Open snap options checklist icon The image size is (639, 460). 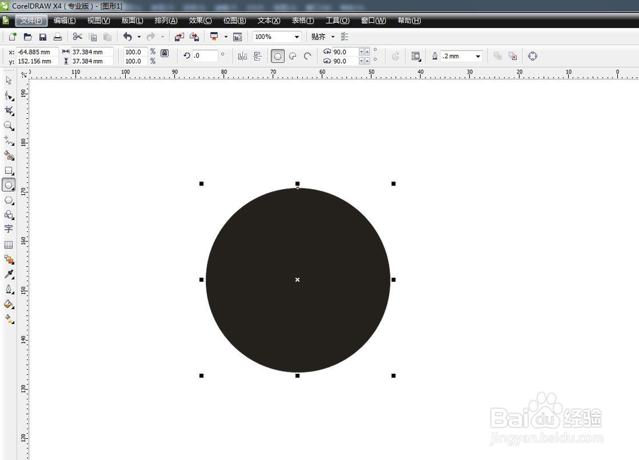(345, 36)
